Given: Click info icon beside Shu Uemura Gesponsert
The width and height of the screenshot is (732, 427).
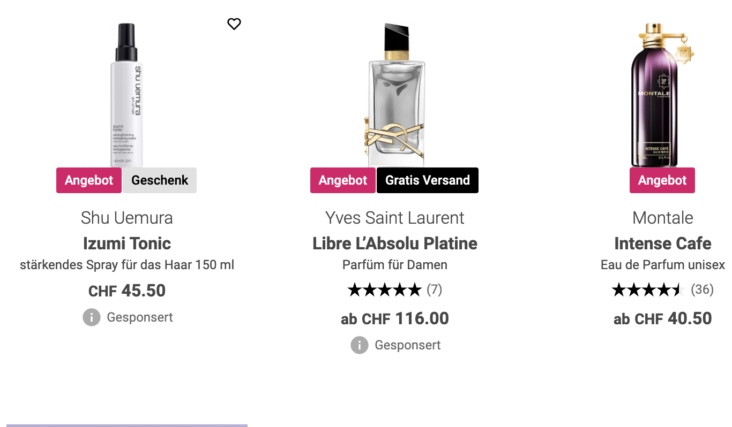Looking at the screenshot, I should pyautogui.click(x=92, y=317).
